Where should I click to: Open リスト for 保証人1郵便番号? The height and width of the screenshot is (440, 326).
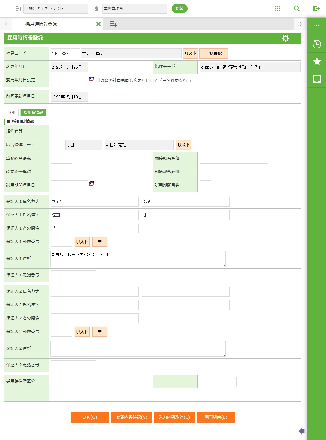pyautogui.click(x=82, y=242)
